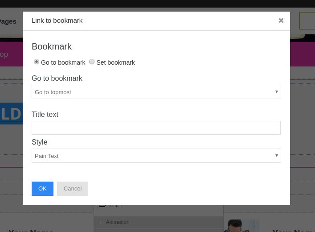Select the Go to bookmark radio option
Image resolution: width=315 pixels, height=232 pixels.
click(37, 62)
